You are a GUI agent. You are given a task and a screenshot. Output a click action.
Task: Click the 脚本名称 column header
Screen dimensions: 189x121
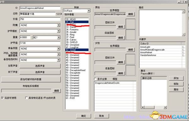click(154, 78)
